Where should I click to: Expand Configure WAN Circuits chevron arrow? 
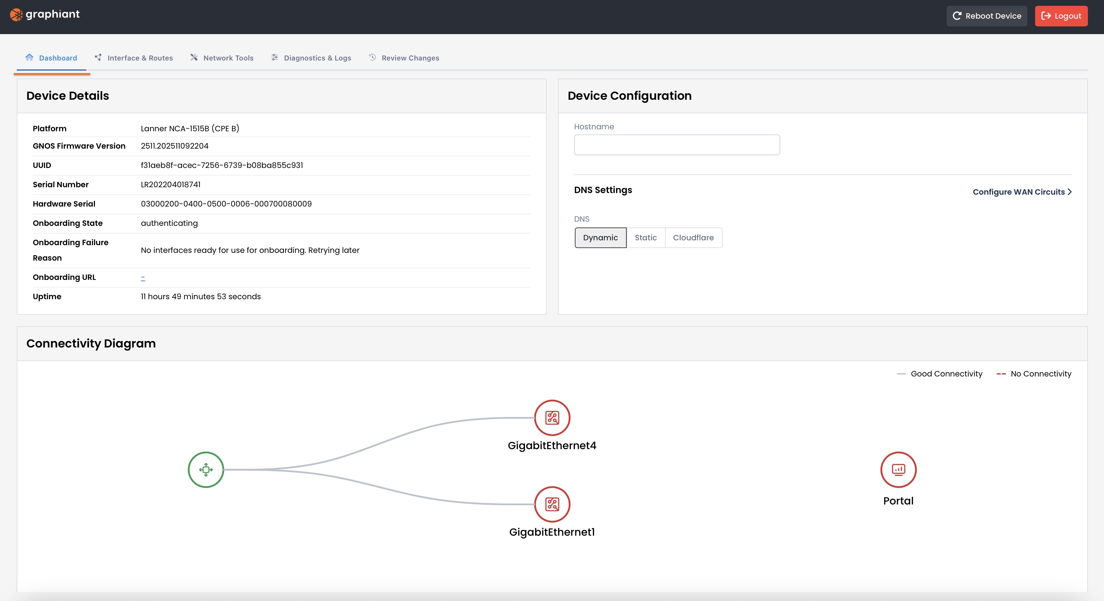(1070, 192)
